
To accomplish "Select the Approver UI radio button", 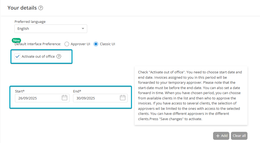I will pos(67,44).
